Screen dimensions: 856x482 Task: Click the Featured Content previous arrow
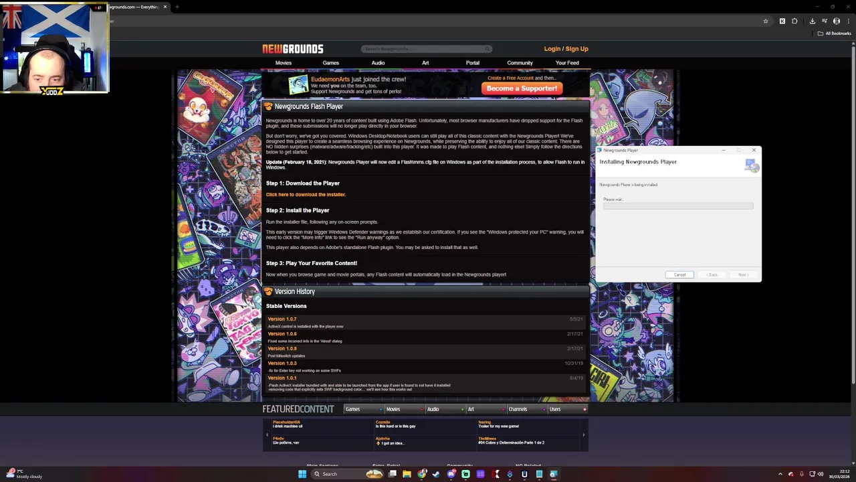267,434
